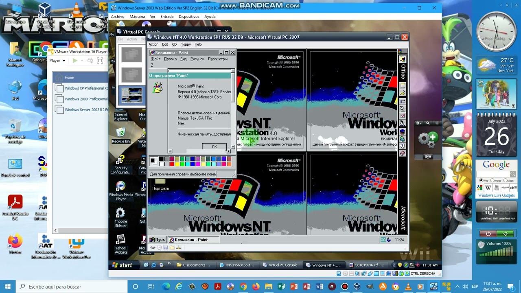
Task: Open Security Configuration desktop icon
Action: 120,165
